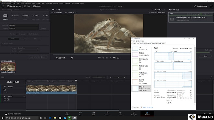Open the Fairlight menu in menu bar

point(67,3)
